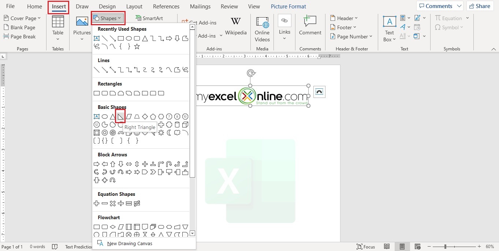Choose the sun basic shape
499x251 pixels.
pyautogui.click(x=161, y=133)
